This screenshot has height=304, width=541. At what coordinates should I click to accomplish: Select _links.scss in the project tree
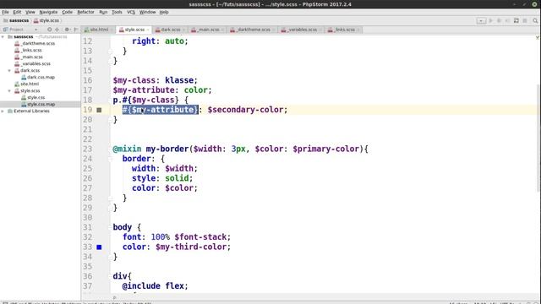[31, 51]
